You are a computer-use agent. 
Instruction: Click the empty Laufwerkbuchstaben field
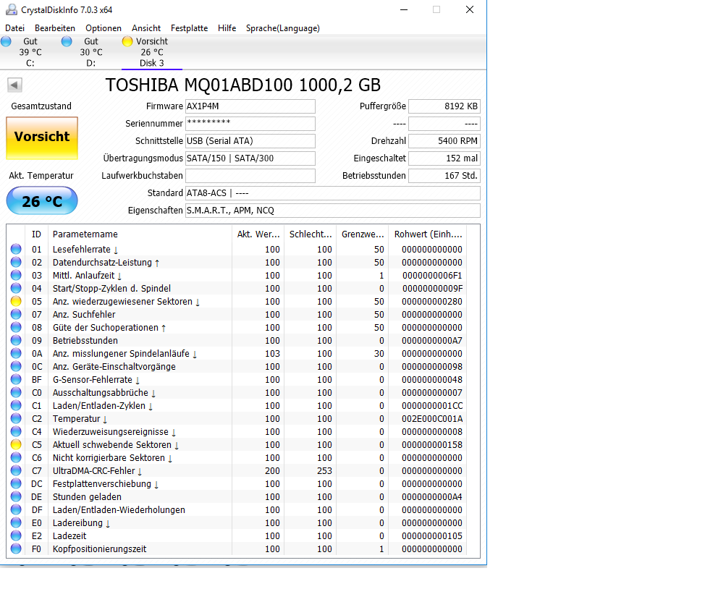click(x=250, y=176)
